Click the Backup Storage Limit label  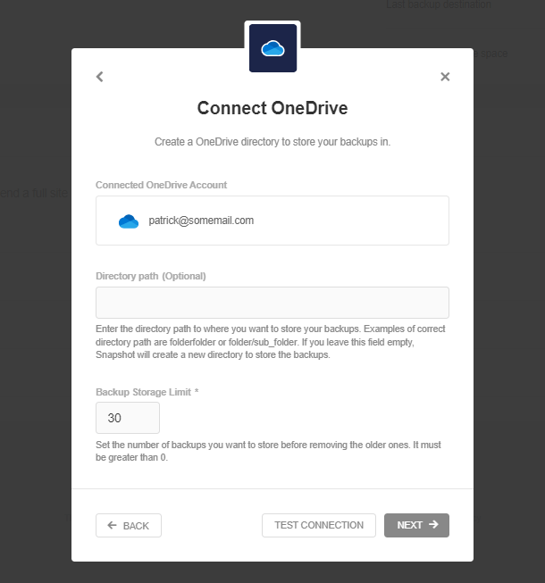pyautogui.click(x=147, y=392)
